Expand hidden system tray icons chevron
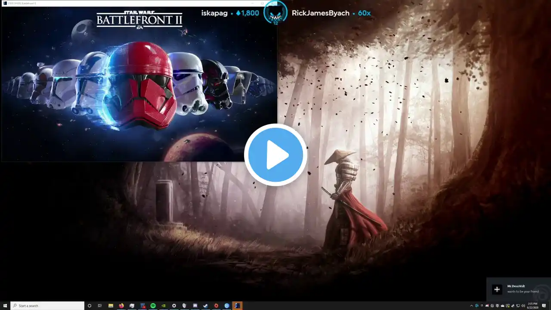 471,306
